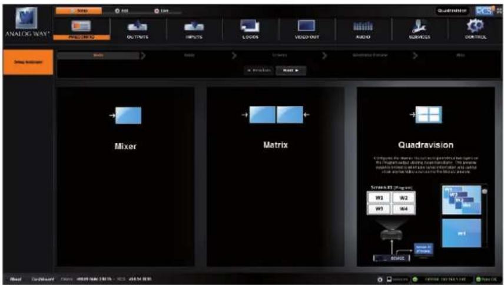Open the Inputs section icon
Screen dimensions: 504x285
coord(194,26)
